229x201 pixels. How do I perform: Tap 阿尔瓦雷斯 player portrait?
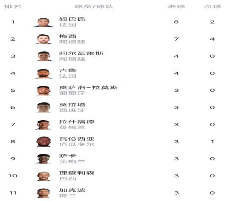44,56
